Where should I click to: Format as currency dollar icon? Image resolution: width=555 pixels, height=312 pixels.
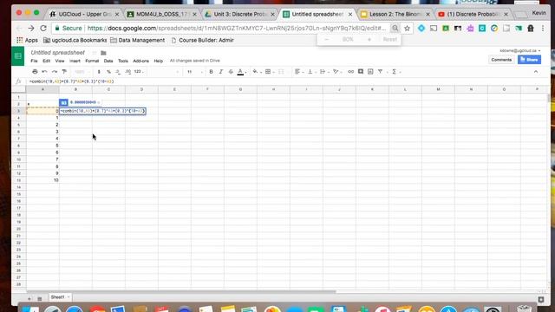pos(99,71)
